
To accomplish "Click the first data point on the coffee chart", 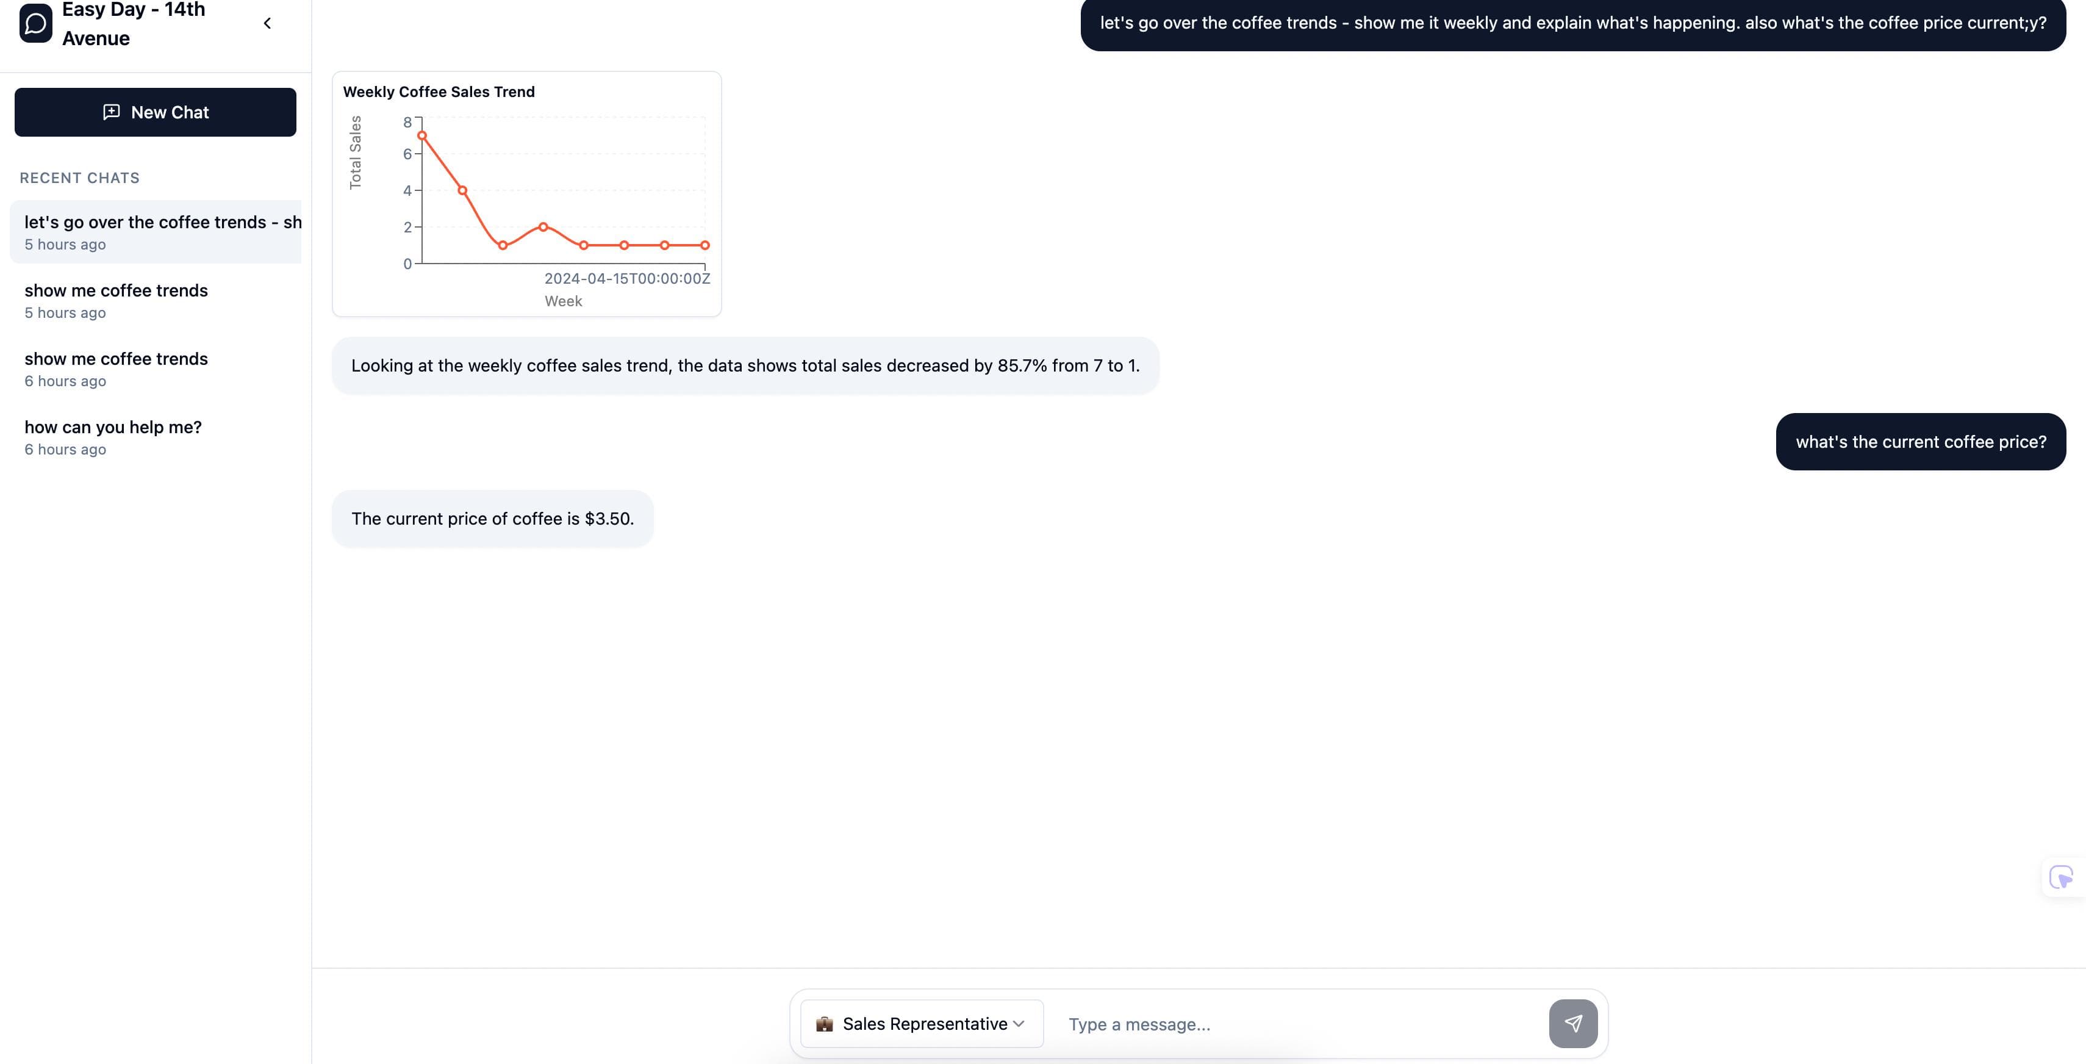I will click(422, 136).
